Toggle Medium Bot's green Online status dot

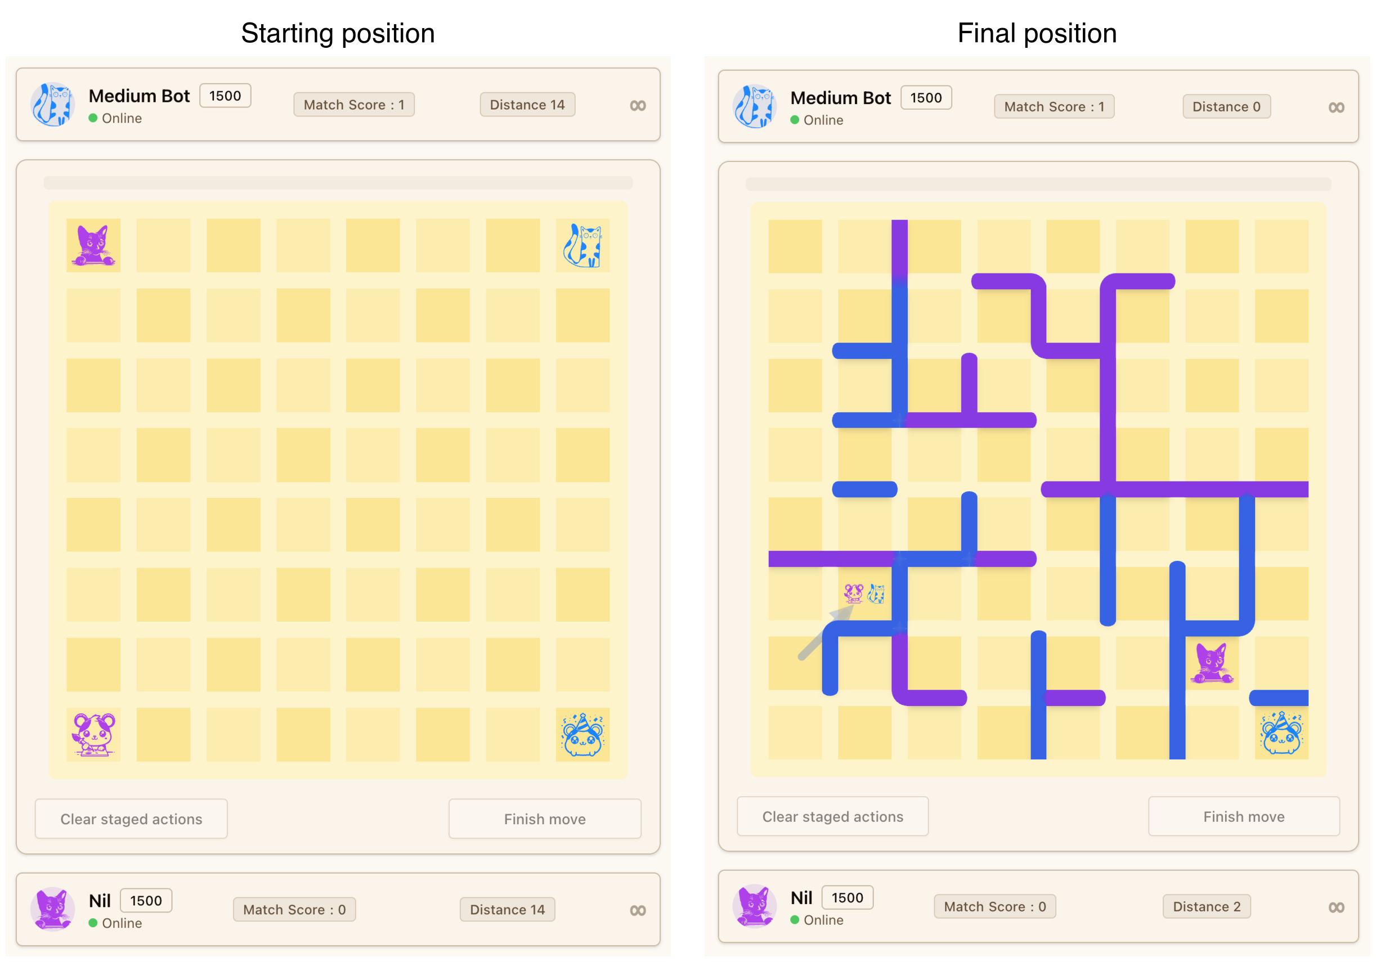tap(93, 118)
